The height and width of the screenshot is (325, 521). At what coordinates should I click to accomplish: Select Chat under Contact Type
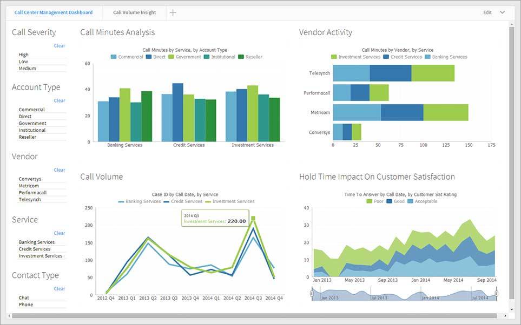pos(24,297)
